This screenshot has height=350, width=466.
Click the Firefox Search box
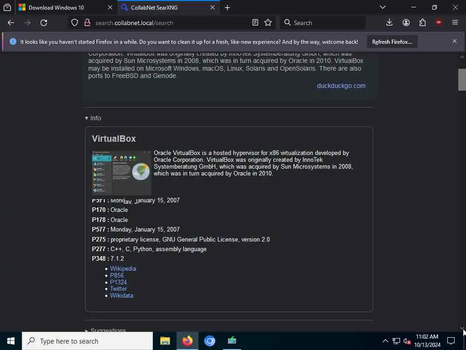tap(323, 23)
